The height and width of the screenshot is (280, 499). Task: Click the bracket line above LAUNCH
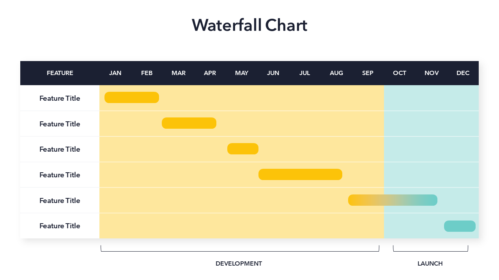[430, 251]
